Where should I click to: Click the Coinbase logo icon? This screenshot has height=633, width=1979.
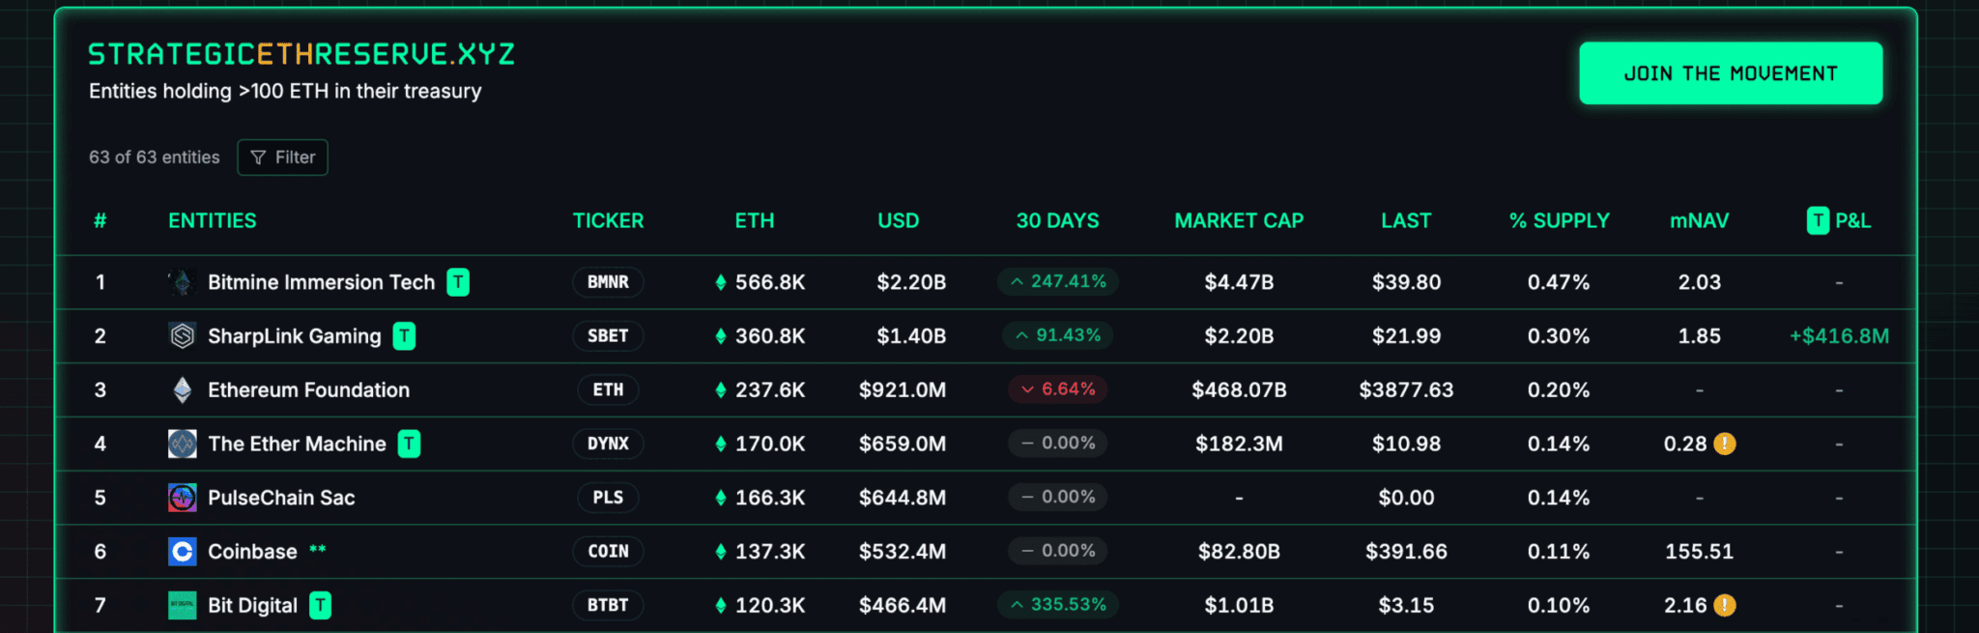click(x=182, y=552)
